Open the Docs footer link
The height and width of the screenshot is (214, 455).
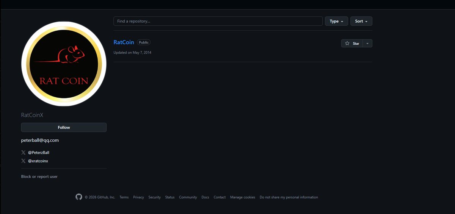point(205,197)
